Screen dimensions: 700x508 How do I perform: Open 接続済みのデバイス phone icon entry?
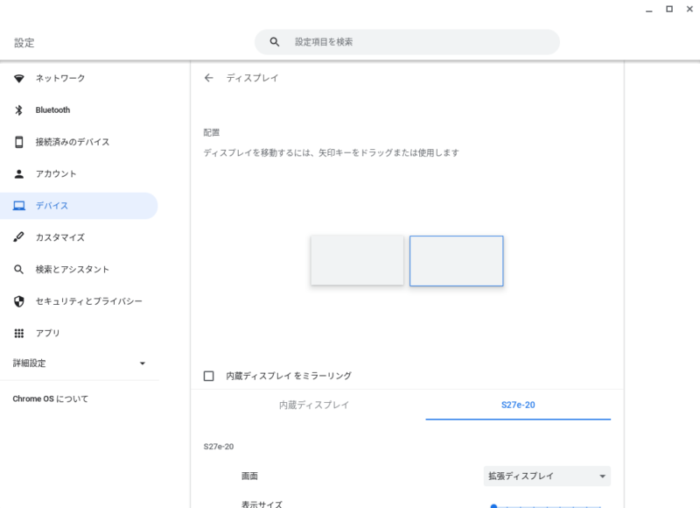pos(18,142)
